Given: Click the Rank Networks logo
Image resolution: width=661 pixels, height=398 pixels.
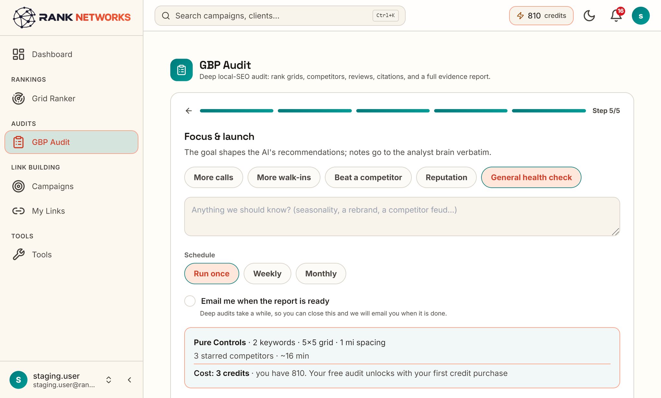Looking at the screenshot, I should pos(72,17).
